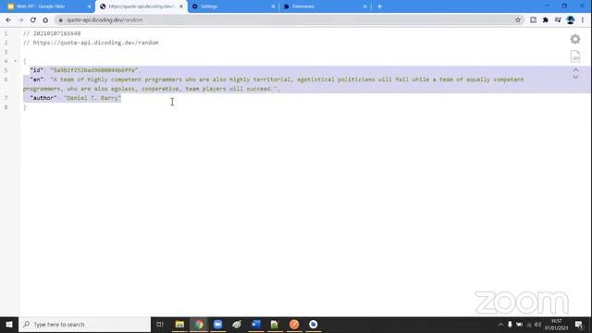Bookmark this page with the star
This screenshot has height=333, width=592.
click(x=518, y=20)
